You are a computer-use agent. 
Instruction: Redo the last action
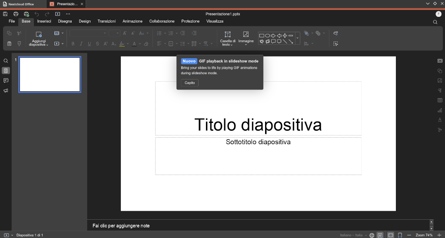tap(47, 14)
